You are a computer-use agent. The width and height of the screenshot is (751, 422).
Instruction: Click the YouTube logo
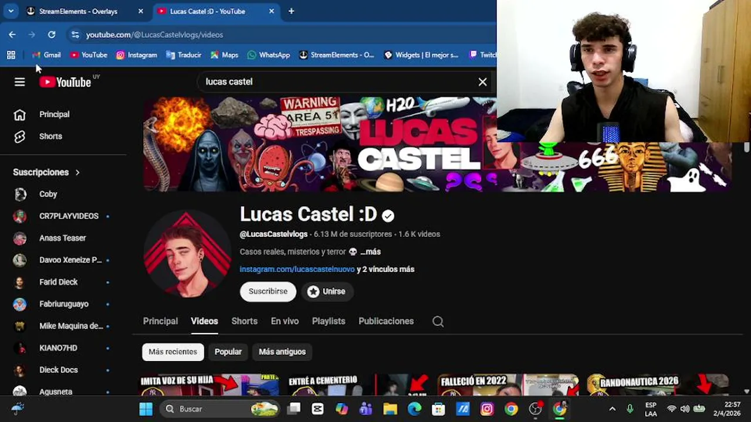point(65,82)
